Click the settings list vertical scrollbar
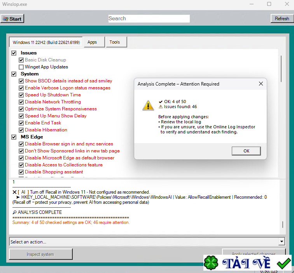 point(281,69)
